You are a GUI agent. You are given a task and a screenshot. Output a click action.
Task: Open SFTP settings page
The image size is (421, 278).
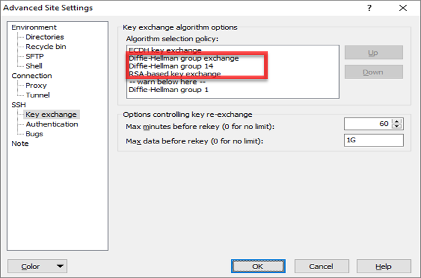(34, 57)
